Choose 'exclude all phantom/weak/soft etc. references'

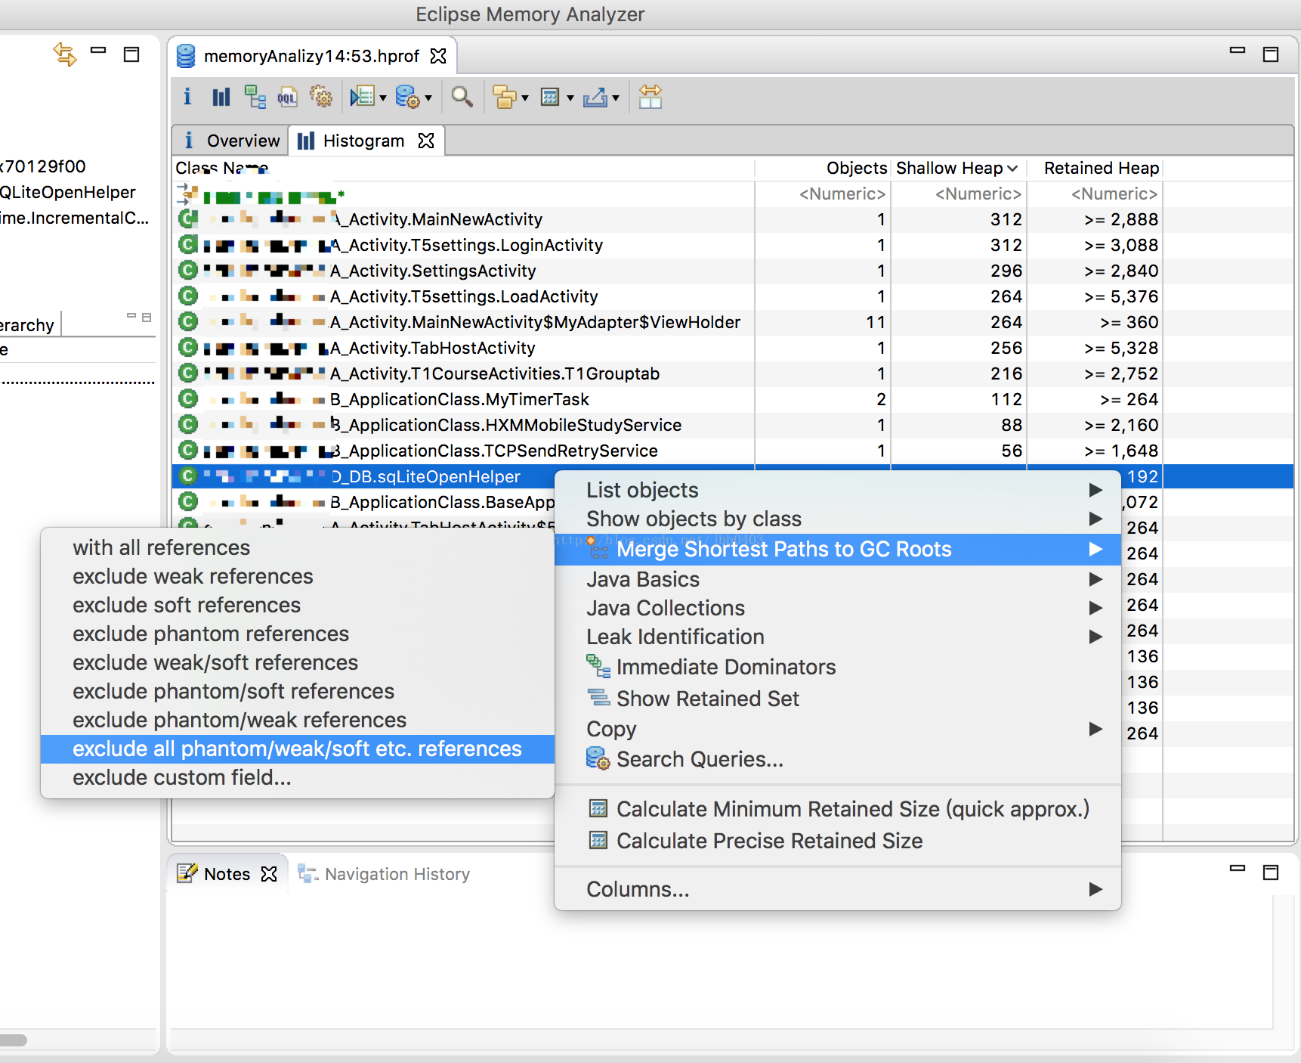298,748
